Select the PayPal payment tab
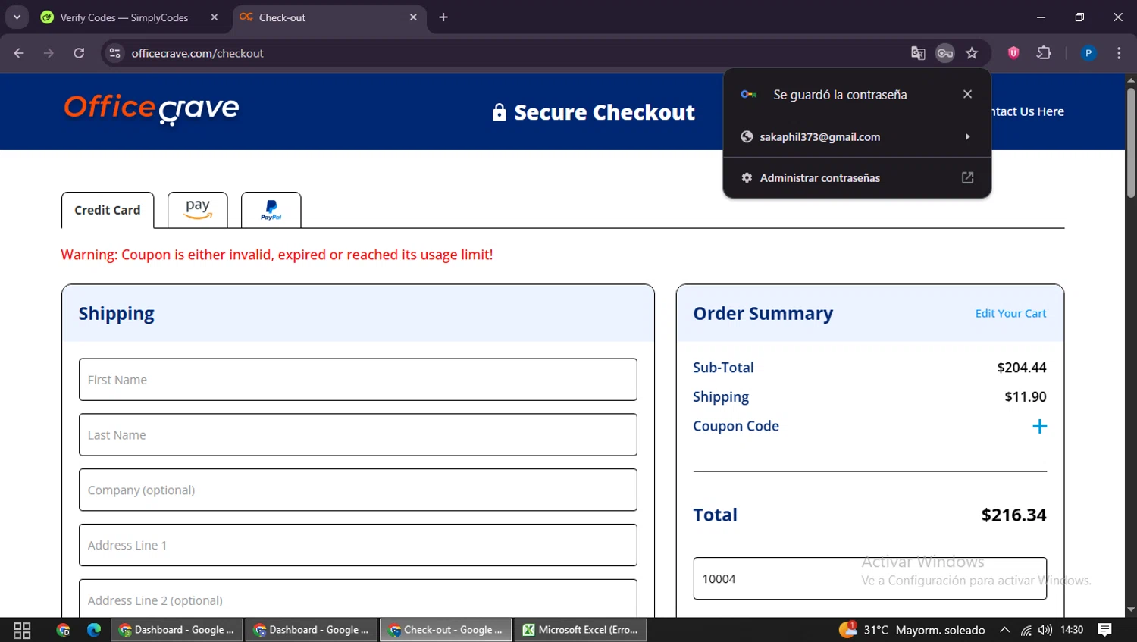Image resolution: width=1137 pixels, height=642 pixels. point(271,210)
